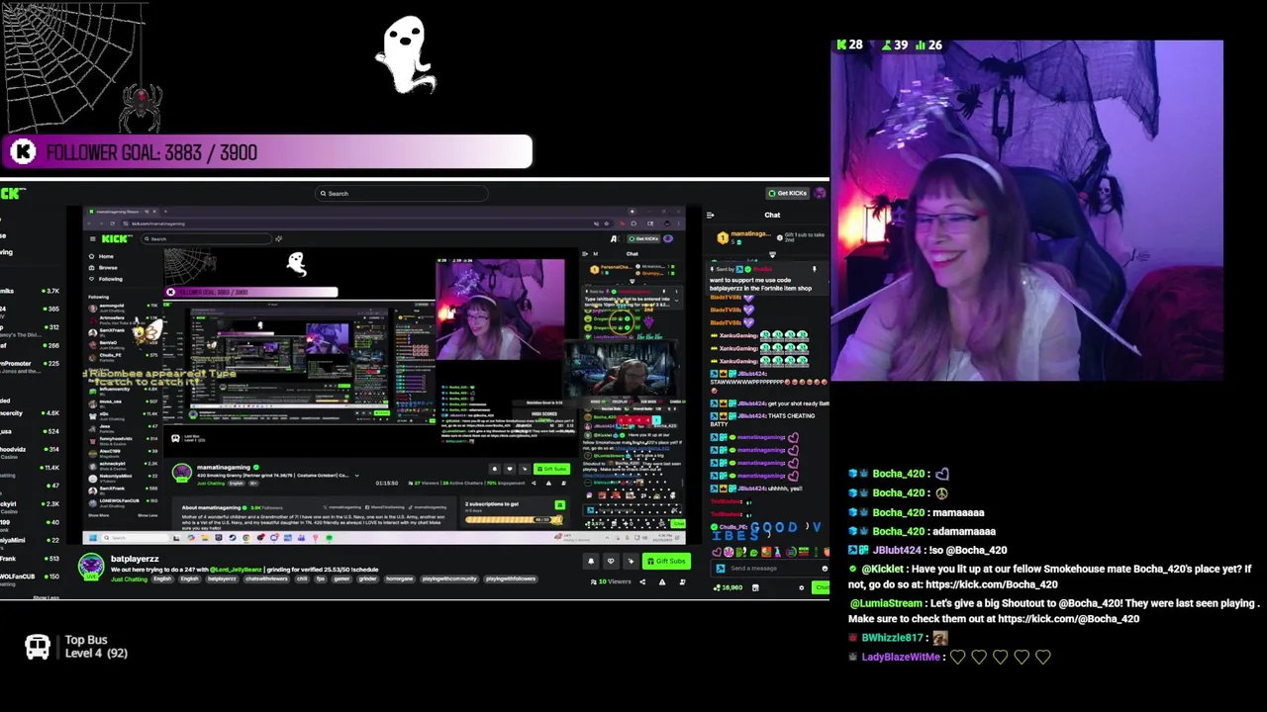The width and height of the screenshot is (1267, 712).
Task: Click the Send a message chat input
Action: pyautogui.click(x=772, y=569)
